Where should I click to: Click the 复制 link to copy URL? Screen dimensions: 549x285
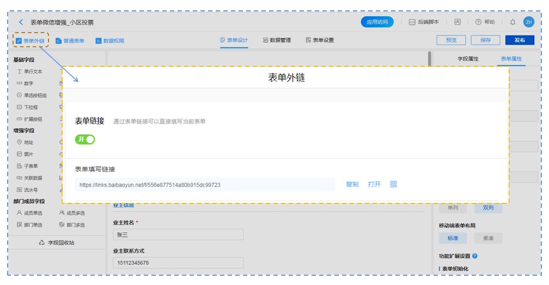(x=352, y=184)
